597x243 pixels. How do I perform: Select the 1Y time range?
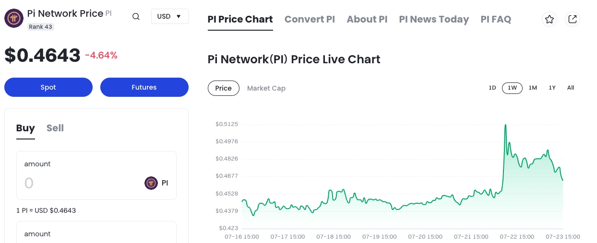click(552, 88)
